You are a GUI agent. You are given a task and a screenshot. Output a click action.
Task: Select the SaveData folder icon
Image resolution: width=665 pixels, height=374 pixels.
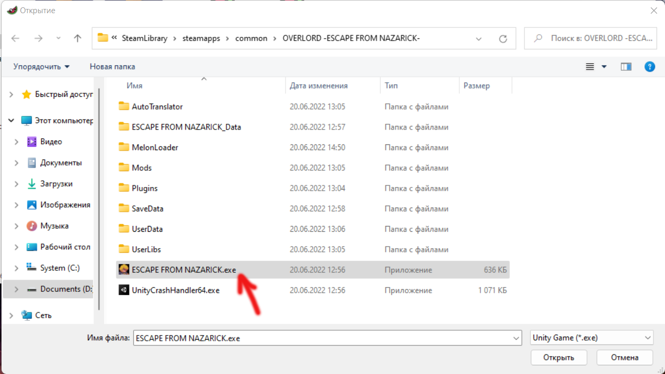(124, 209)
